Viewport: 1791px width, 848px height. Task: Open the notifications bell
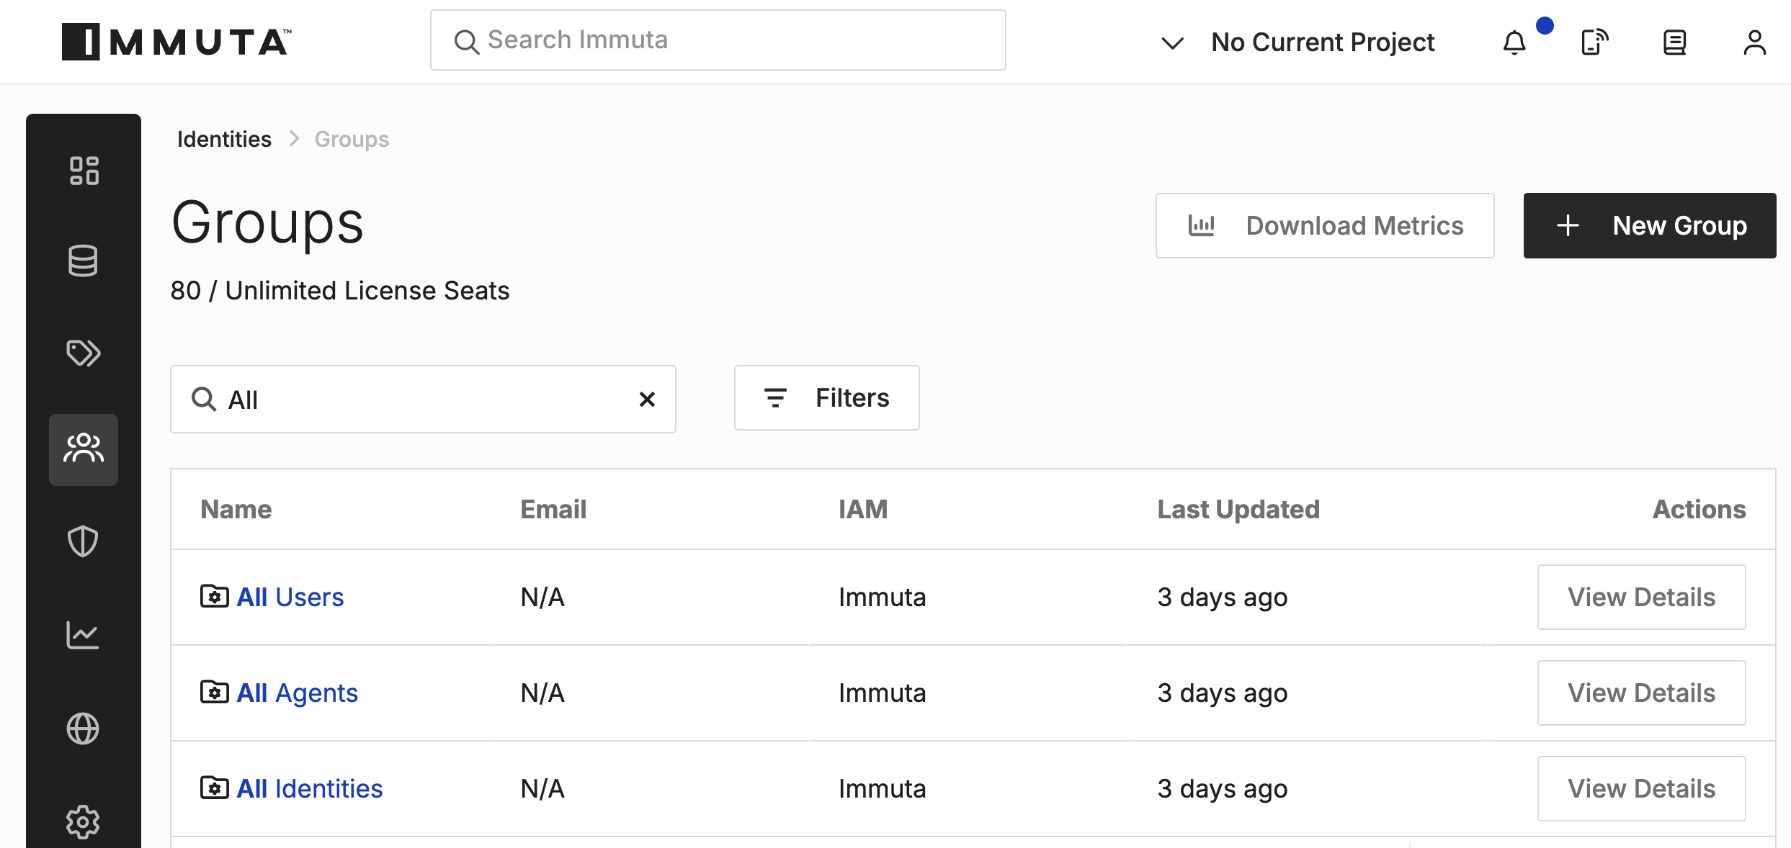click(x=1515, y=42)
